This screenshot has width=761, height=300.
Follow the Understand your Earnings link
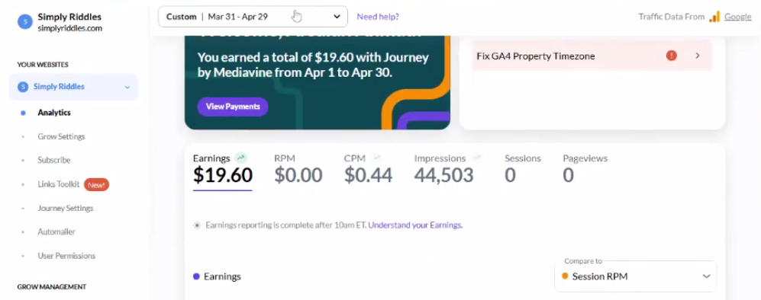coord(415,225)
